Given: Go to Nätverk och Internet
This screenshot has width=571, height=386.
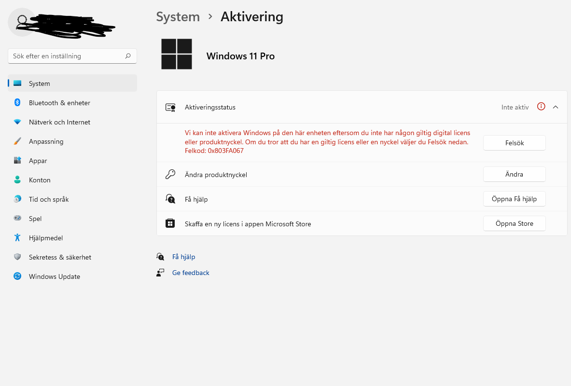Looking at the screenshot, I should [72, 122].
